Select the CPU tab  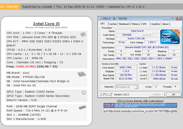point(102,24)
